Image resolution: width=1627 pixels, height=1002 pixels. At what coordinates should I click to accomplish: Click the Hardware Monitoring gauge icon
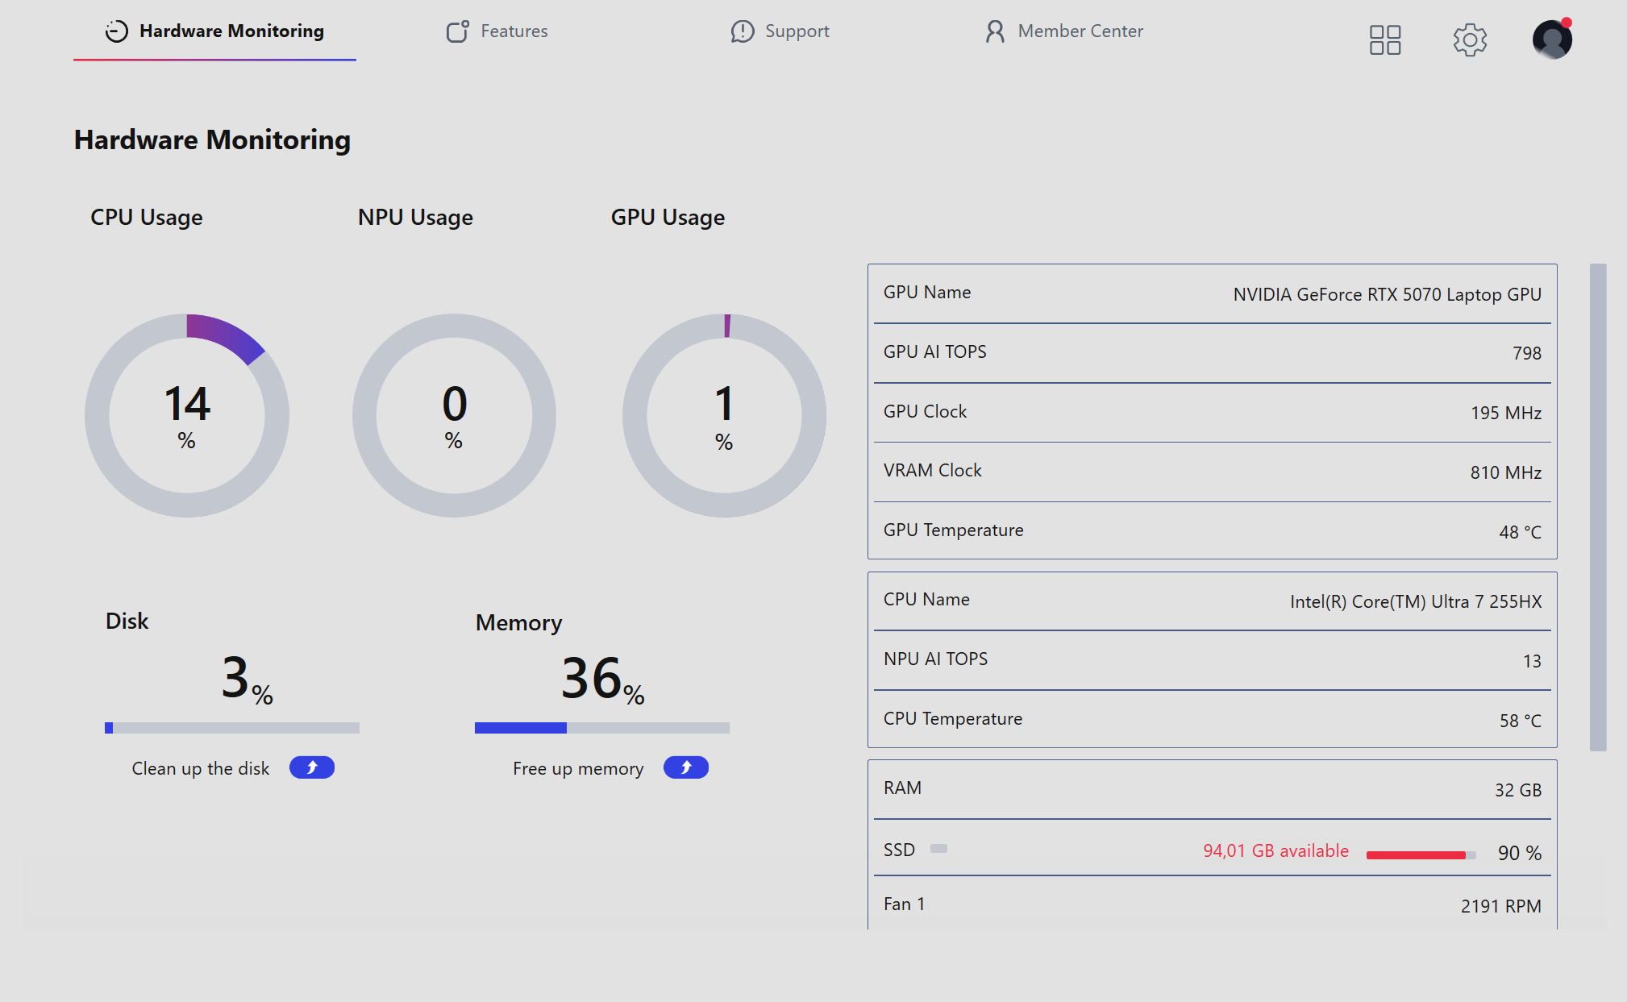pyautogui.click(x=117, y=31)
